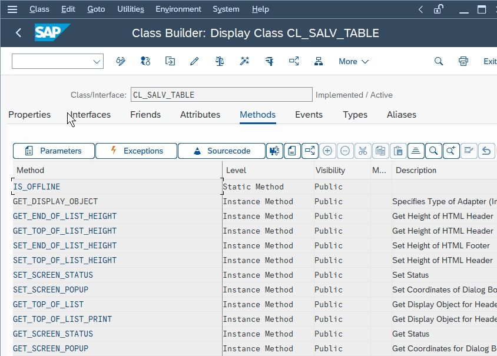Select the IS_OFFLINE method cell

click(117, 187)
